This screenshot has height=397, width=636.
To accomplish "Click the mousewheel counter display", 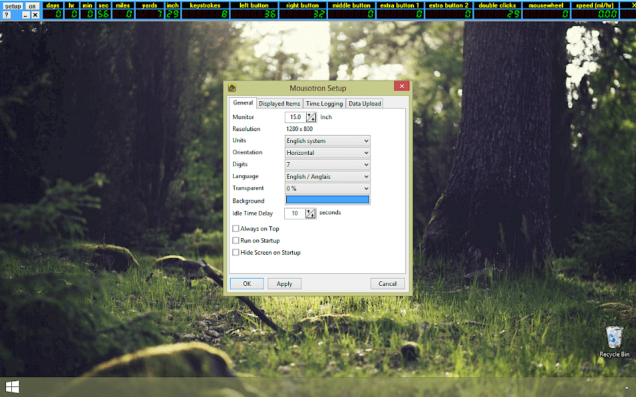I will [546, 14].
